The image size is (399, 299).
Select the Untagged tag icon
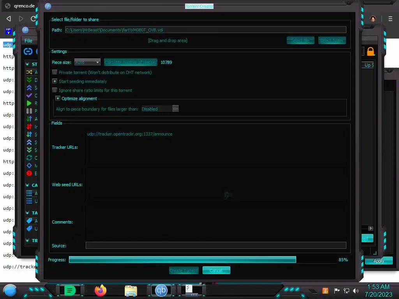point(29,228)
